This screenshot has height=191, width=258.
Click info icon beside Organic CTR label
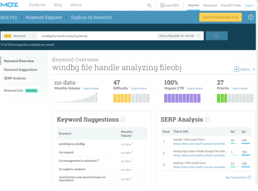point(186,87)
